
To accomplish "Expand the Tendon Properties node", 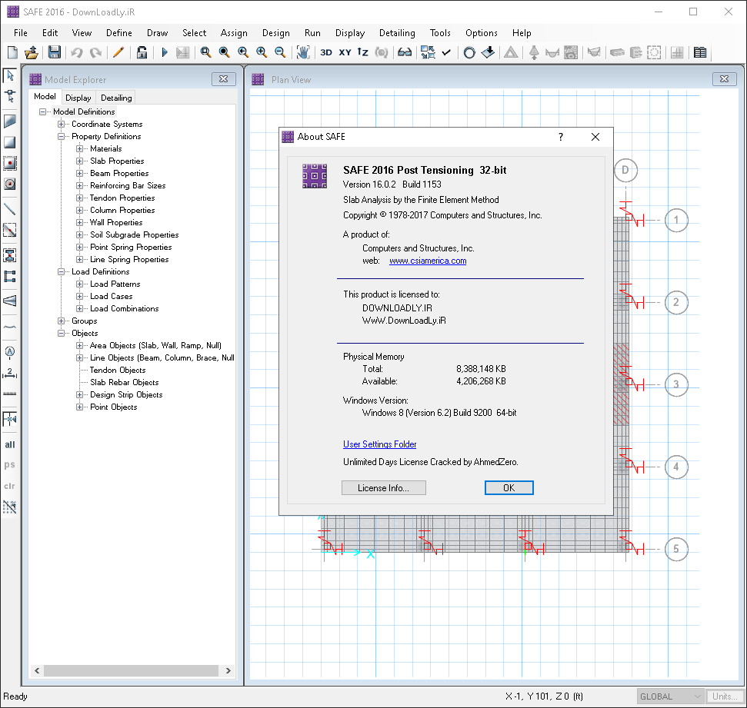I will 78,198.
